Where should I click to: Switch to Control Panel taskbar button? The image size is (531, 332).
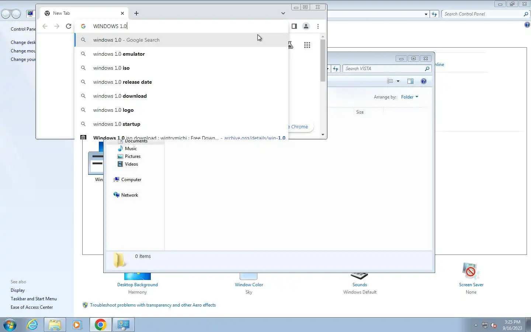123,325
